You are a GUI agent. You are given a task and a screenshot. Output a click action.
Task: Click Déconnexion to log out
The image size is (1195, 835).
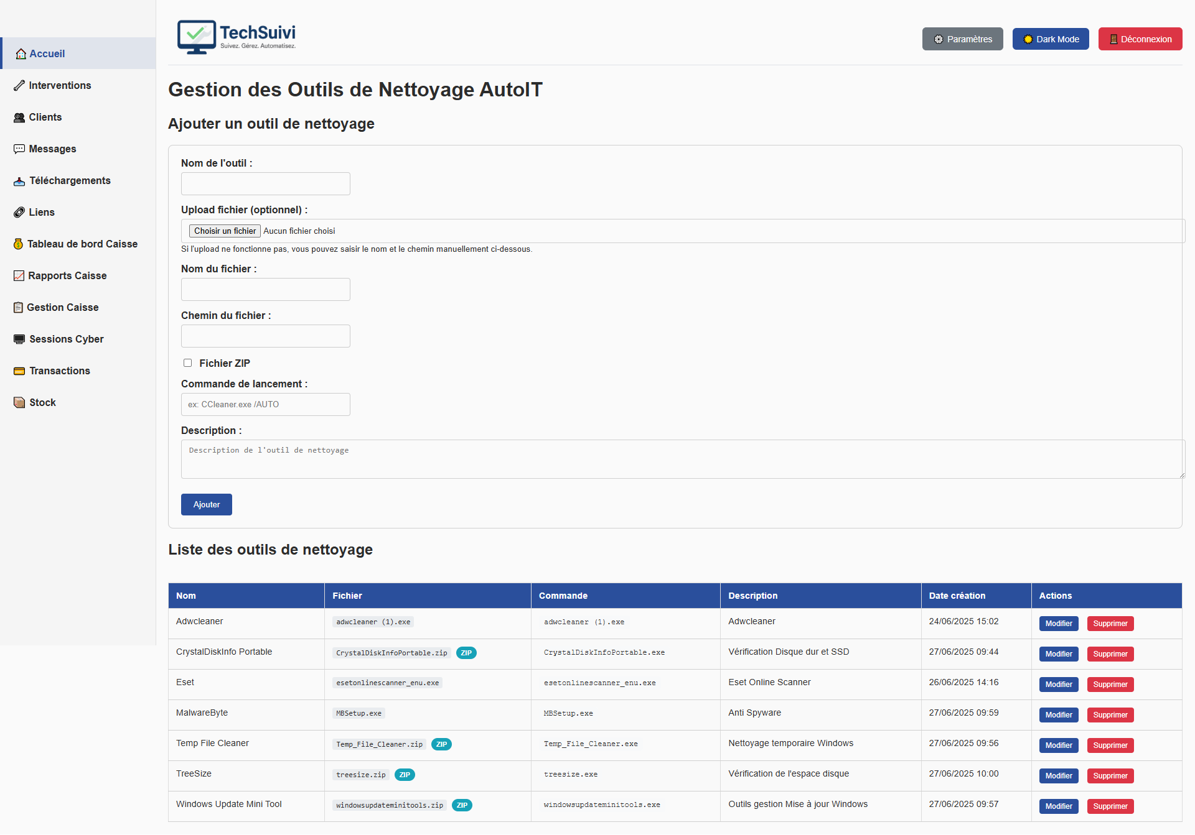click(x=1140, y=39)
